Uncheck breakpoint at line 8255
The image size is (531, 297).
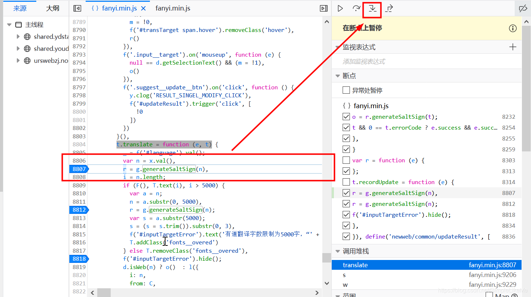pyautogui.click(x=346, y=138)
